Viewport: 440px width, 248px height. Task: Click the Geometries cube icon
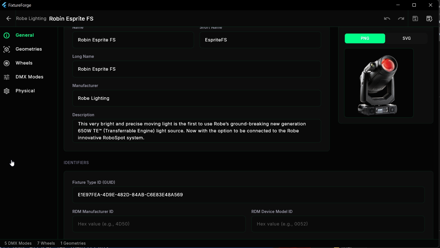7,49
